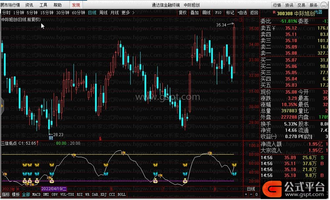
Task: Click the - zoom out button at bottom right
Action: [x=251, y=194]
